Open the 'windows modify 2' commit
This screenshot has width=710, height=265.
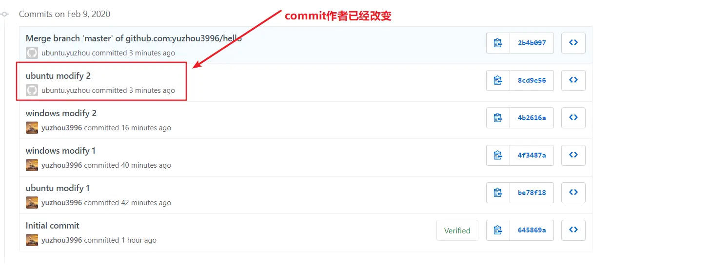point(61,113)
